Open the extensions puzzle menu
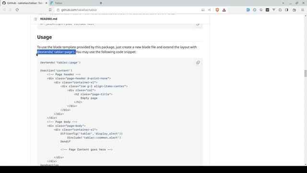This screenshot has height=173, width=307. (280, 10)
